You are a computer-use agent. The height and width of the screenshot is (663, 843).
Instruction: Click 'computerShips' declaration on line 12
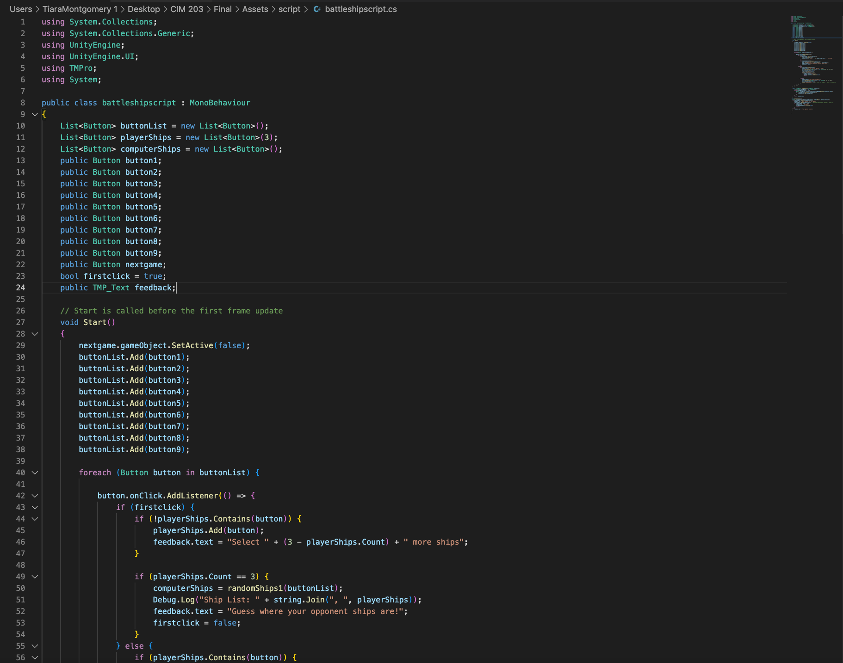[150, 149]
